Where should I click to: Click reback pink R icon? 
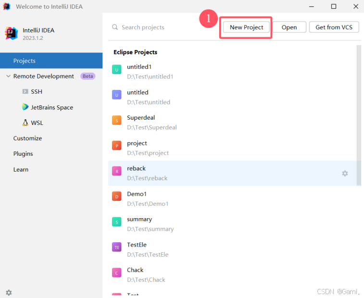coord(116,171)
